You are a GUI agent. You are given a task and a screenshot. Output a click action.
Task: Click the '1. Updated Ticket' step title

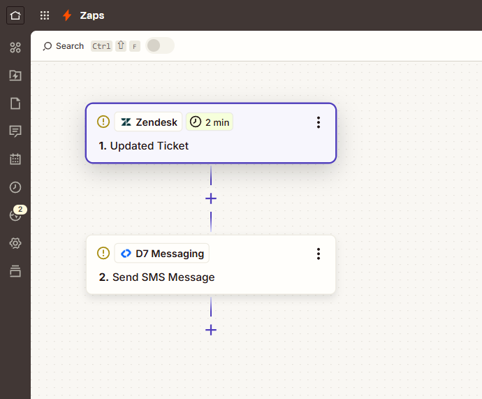pos(144,146)
